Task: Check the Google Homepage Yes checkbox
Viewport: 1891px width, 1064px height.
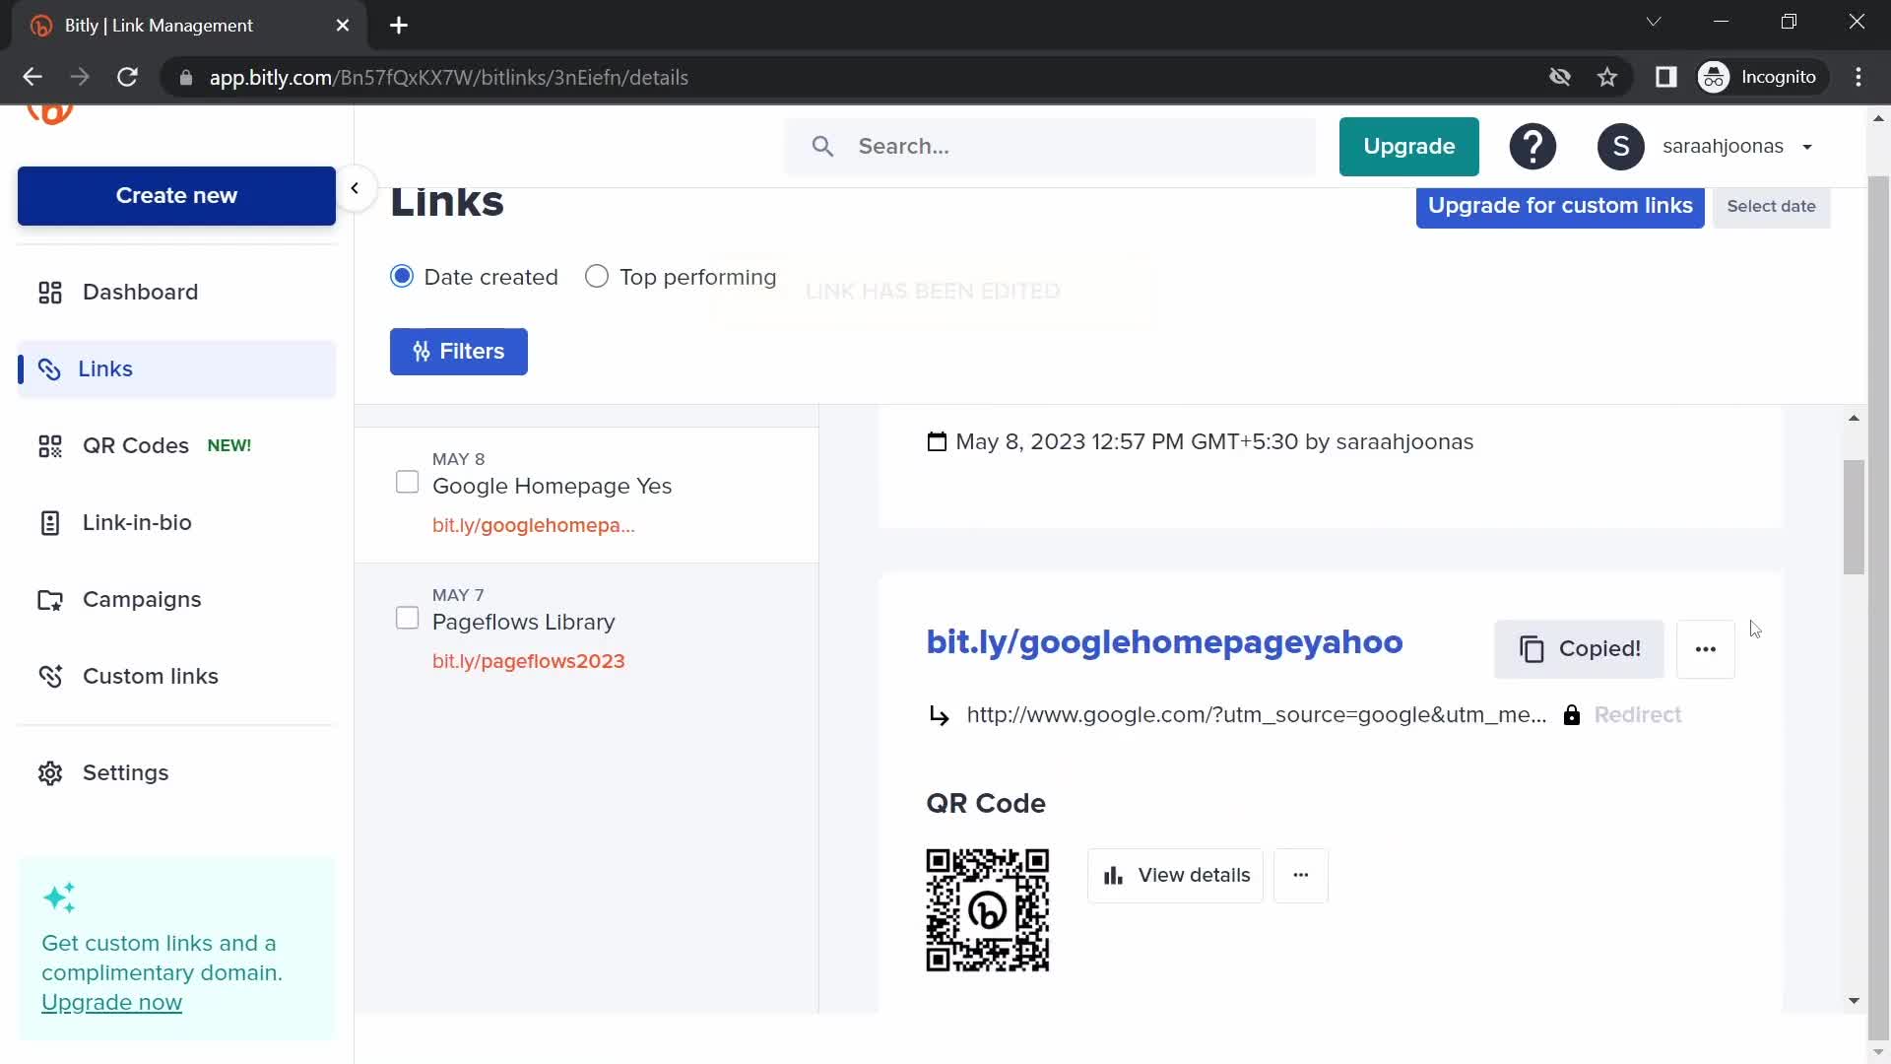Action: click(407, 482)
